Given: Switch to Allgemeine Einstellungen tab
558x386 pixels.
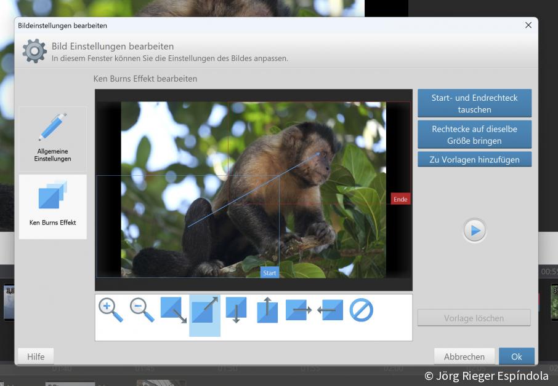Looking at the screenshot, I should 53,138.
